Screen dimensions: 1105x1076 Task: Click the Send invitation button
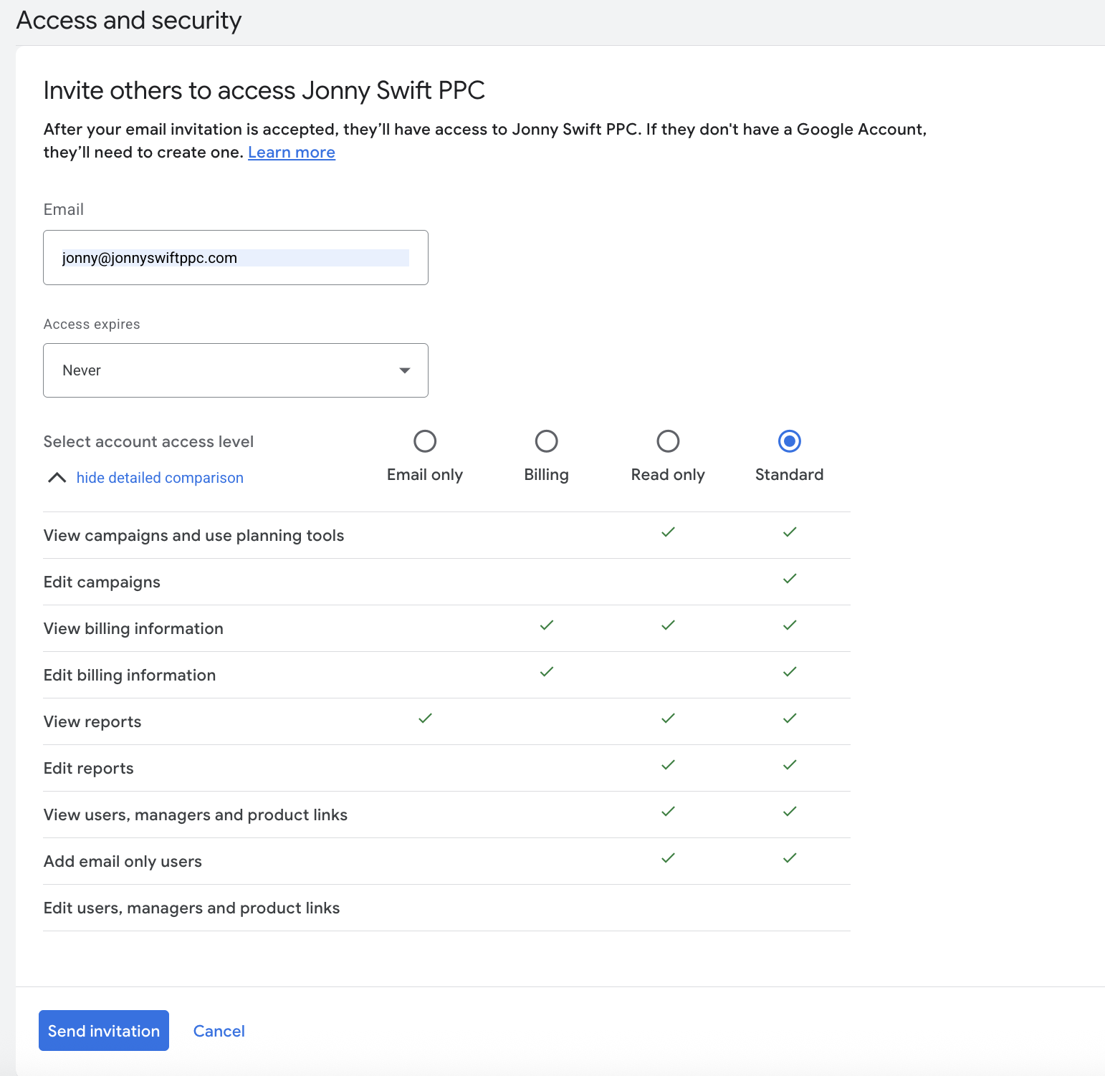click(103, 1030)
